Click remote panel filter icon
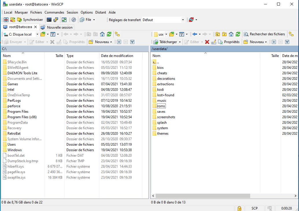The image size is (299, 211). (x=182, y=34)
